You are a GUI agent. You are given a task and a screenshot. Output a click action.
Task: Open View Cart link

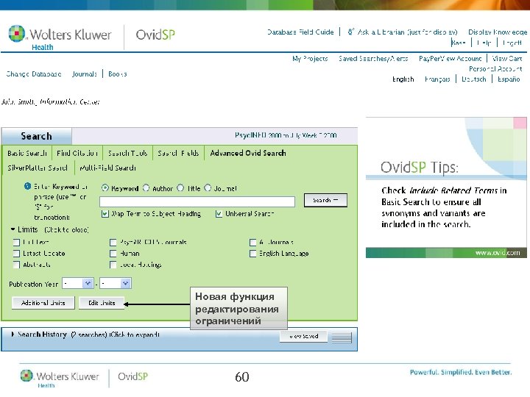pyautogui.click(x=506, y=59)
